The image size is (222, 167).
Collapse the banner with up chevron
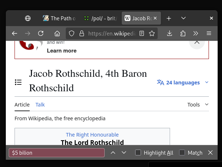tap(197, 42)
